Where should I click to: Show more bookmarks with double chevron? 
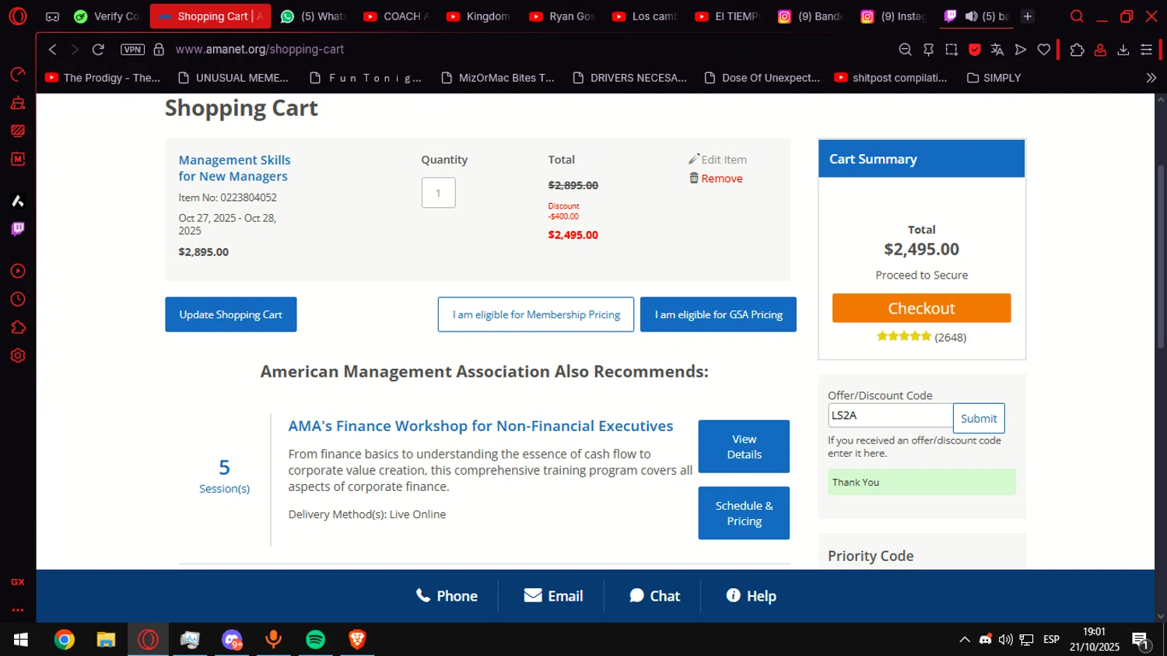coord(1151,78)
